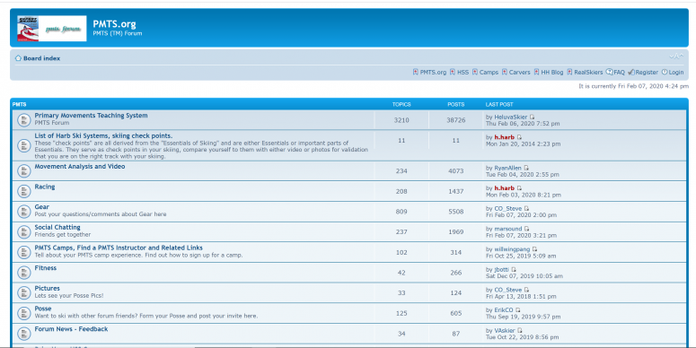The image size is (696, 348).
Task: Open the Racing forum
Action: click(45, 187)
